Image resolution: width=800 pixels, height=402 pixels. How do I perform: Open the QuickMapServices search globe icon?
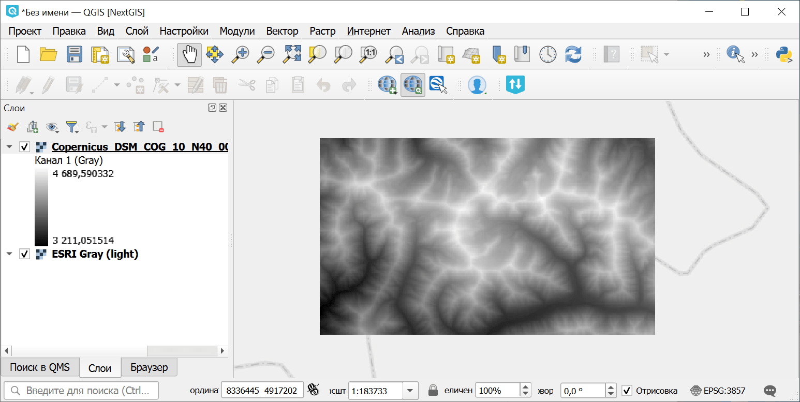[412, 85]
